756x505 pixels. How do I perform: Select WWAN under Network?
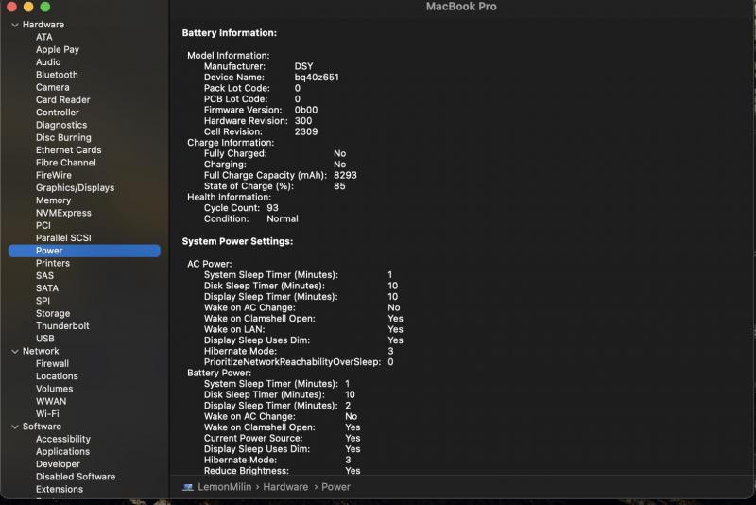51,401
